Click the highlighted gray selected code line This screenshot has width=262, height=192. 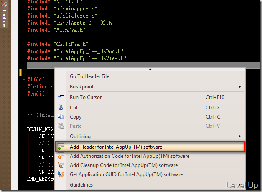[143, 65]
